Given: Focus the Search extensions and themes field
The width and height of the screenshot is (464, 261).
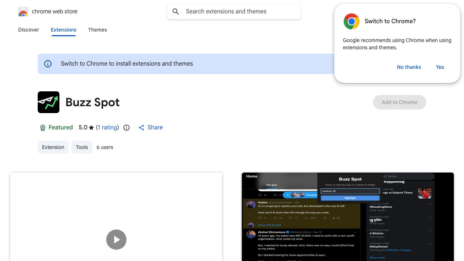Looking at the screenshot, I should pyautogui.click(x=234, y=12).
